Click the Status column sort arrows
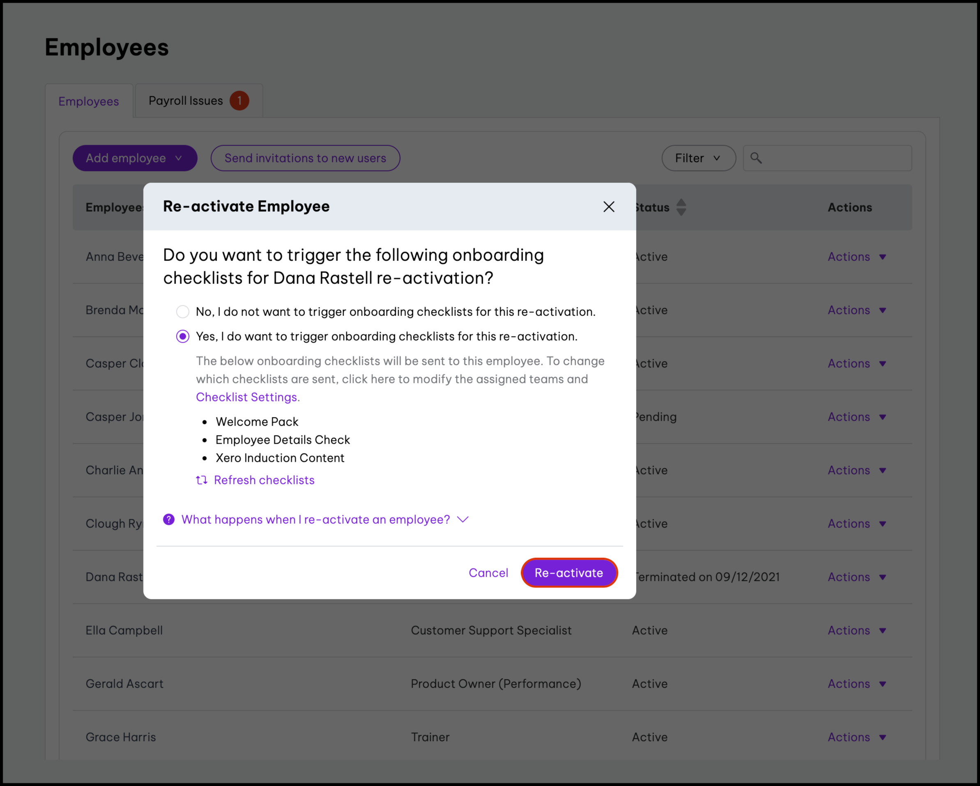This screenshot has width=980, height=786. pyautogui.click(x=681, y=207)
